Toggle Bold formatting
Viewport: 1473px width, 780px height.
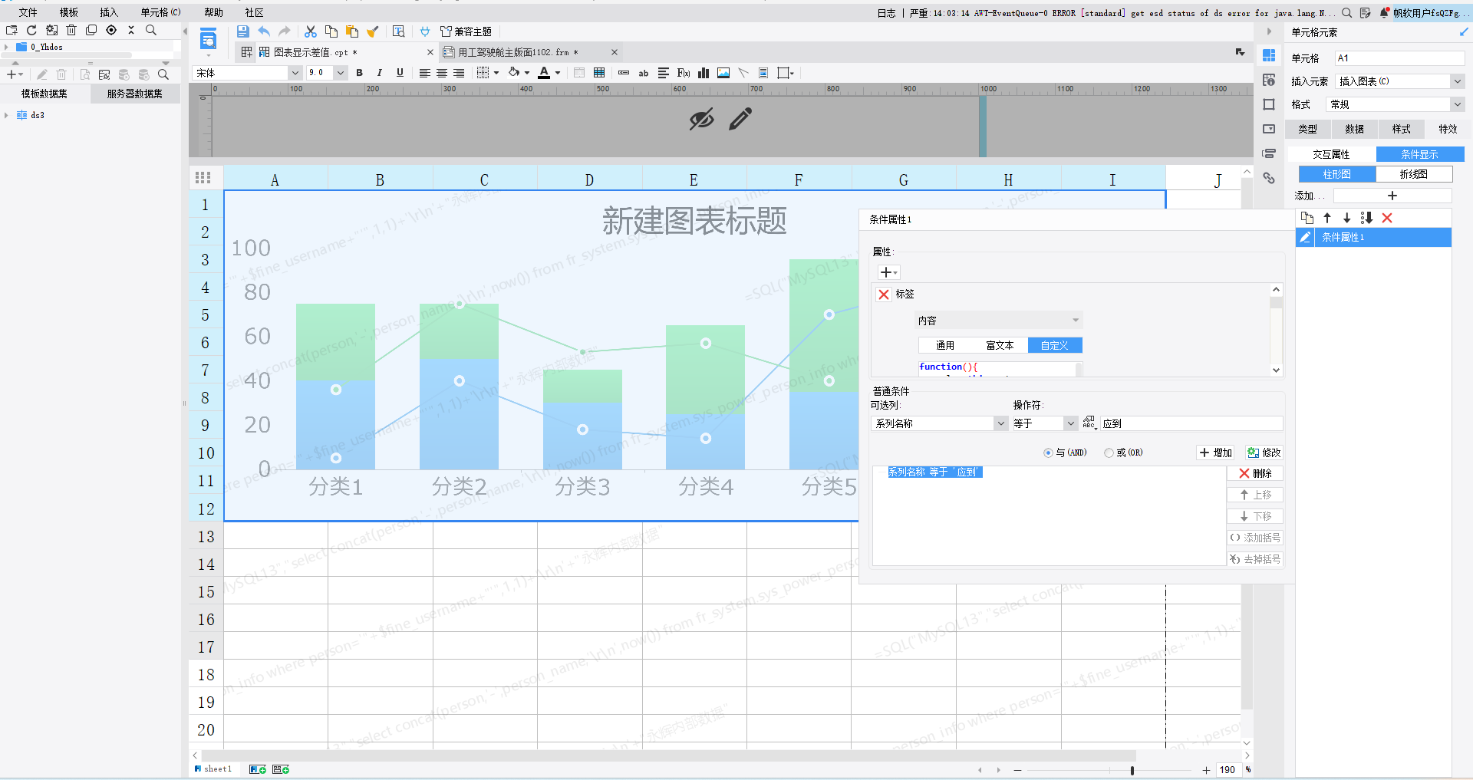(x=359, y=73)
